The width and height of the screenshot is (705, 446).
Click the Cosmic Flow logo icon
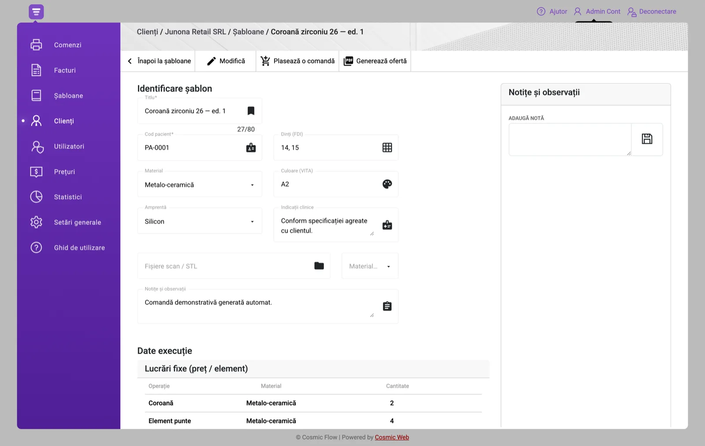36,12
